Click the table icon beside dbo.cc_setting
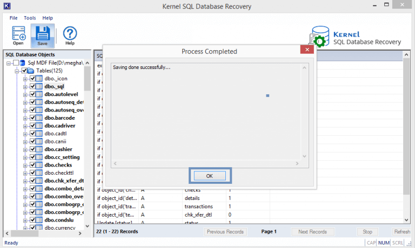 pyautogui.click(x=39, y=157)
